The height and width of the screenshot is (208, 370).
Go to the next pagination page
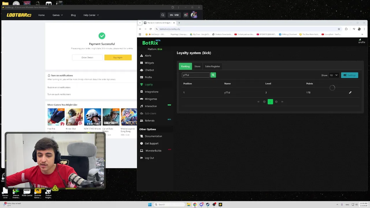point(276,102)
